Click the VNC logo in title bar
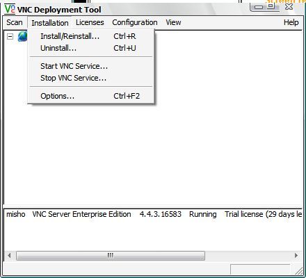 point(10,9)
